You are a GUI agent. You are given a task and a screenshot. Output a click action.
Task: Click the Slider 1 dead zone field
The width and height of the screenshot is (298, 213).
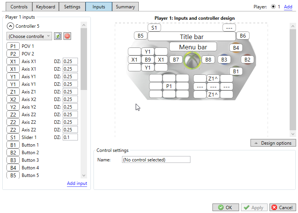click(x=70, y=137)
